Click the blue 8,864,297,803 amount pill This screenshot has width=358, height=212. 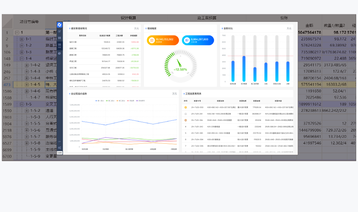pos(198,40)
